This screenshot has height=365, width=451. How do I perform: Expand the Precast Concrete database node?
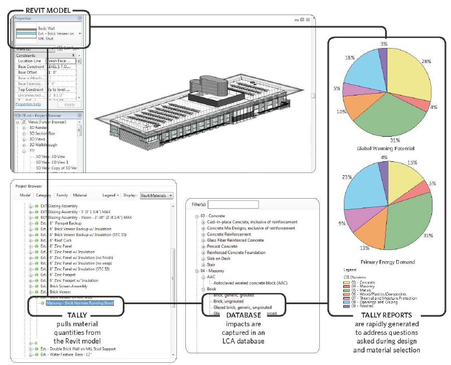pos(203,246)
